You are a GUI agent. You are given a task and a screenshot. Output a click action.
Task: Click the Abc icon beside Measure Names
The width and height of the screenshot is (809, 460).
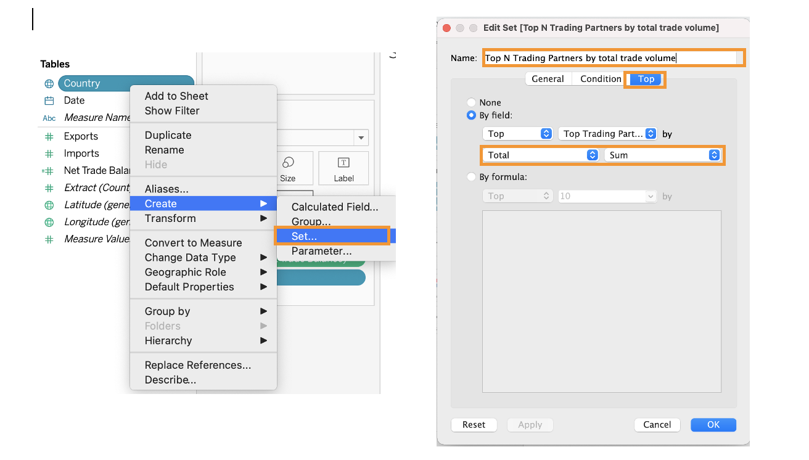coord(49,118)
